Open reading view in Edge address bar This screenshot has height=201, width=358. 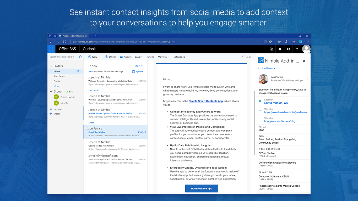click(x=265, y=42)
